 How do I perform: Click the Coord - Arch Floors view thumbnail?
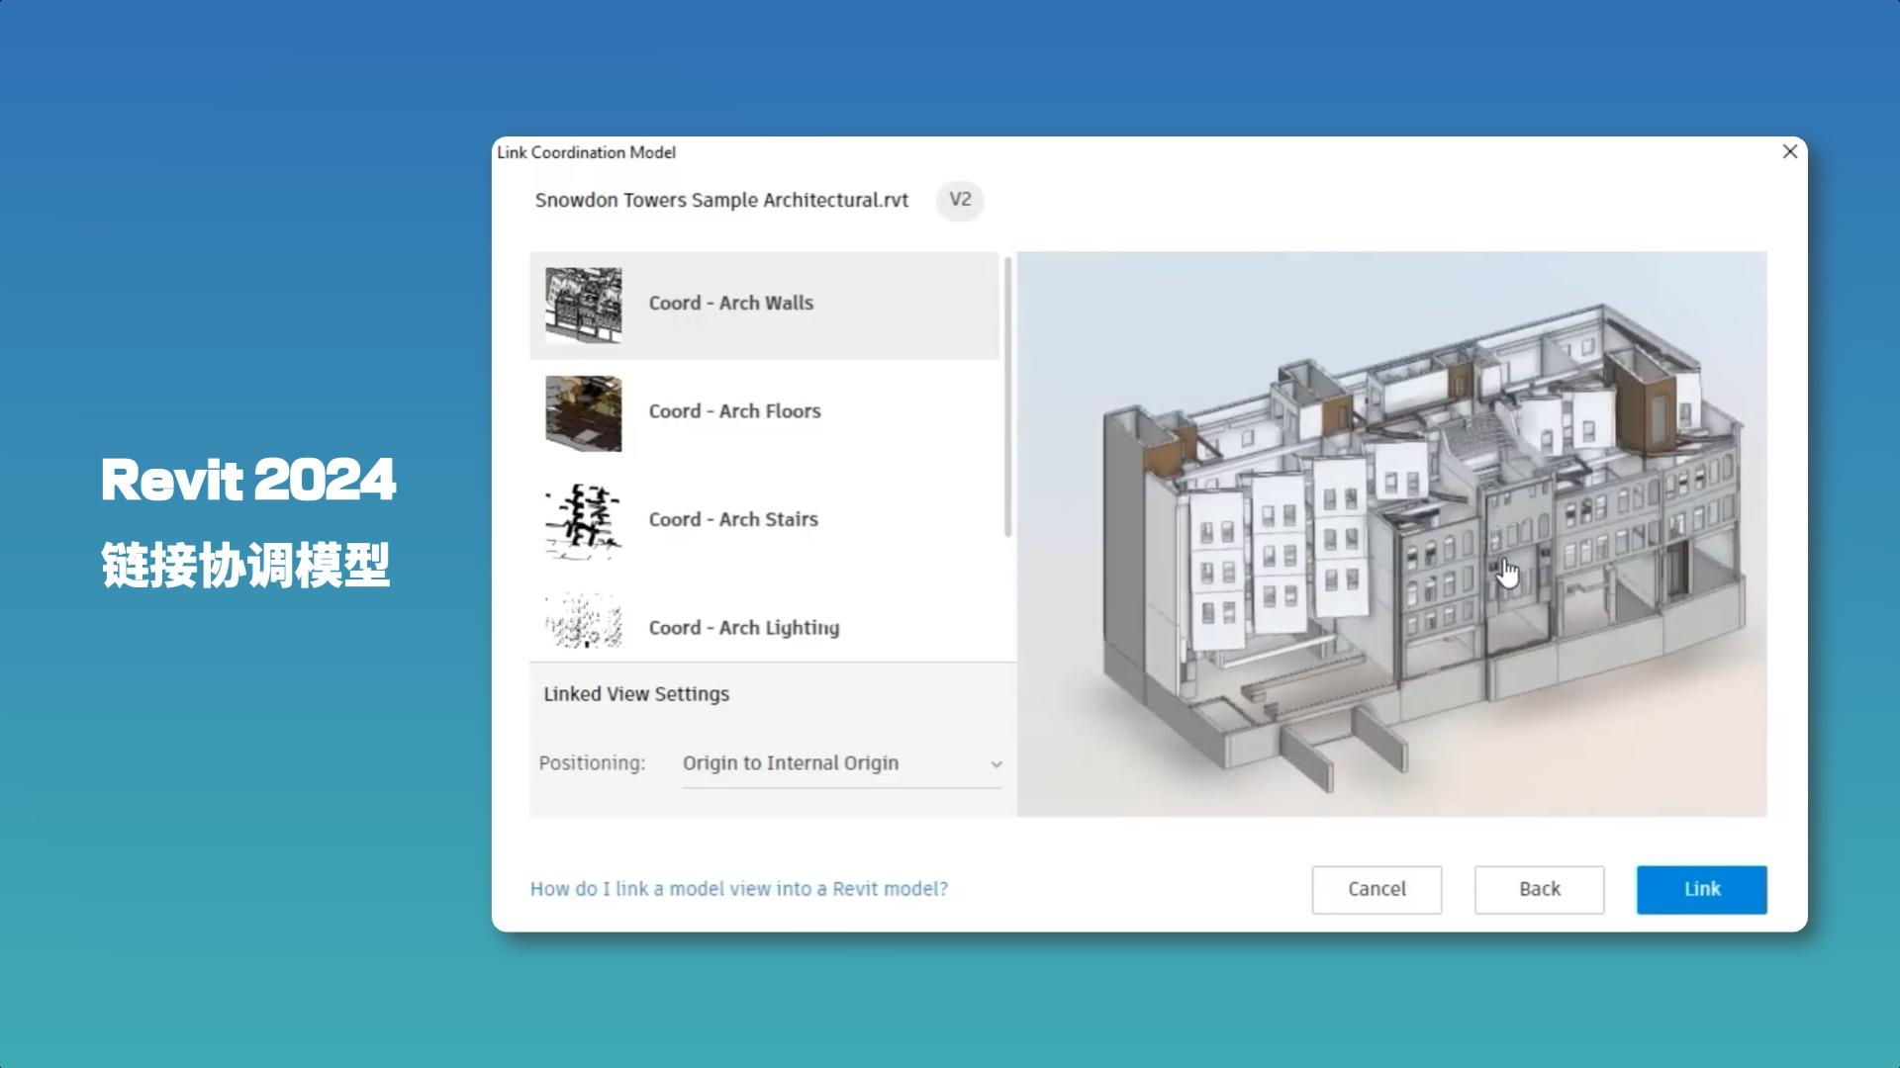point(583,412)
